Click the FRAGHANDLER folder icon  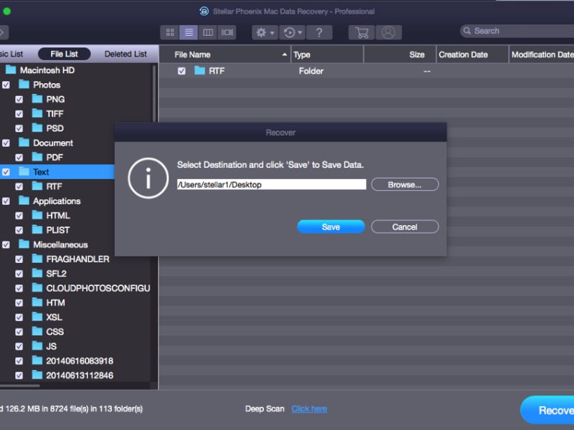(37, 259)
